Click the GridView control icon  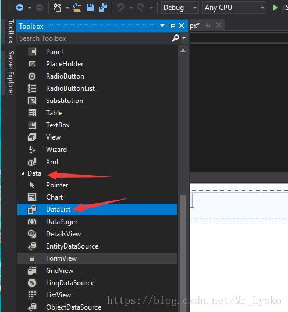(32, 271)
